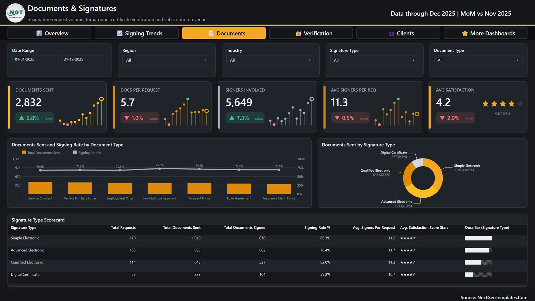Click the Simple Electronic row label
Viewport: 535px width, 301px height.
[x=25, y=238]
